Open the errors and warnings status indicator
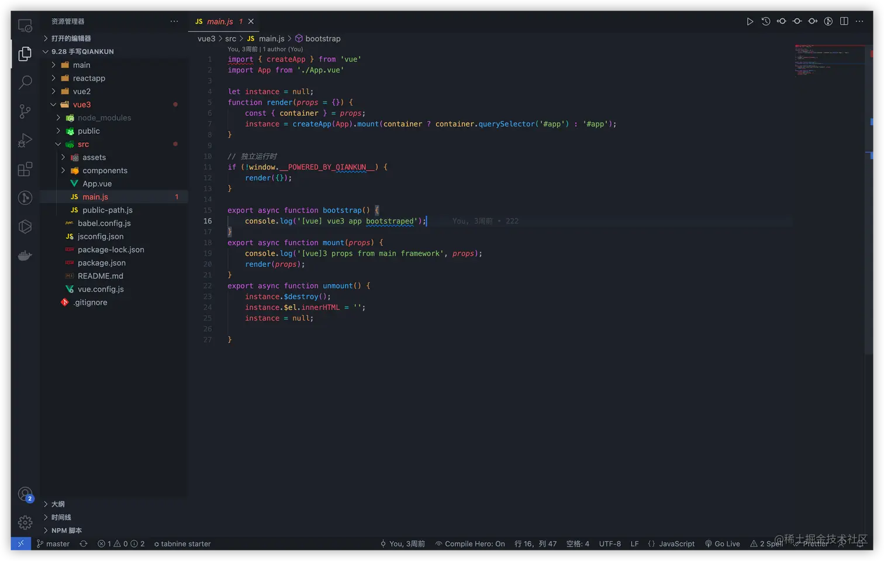Image resolution: width=884 pixels, height=561 pixels. pos(121,543)
